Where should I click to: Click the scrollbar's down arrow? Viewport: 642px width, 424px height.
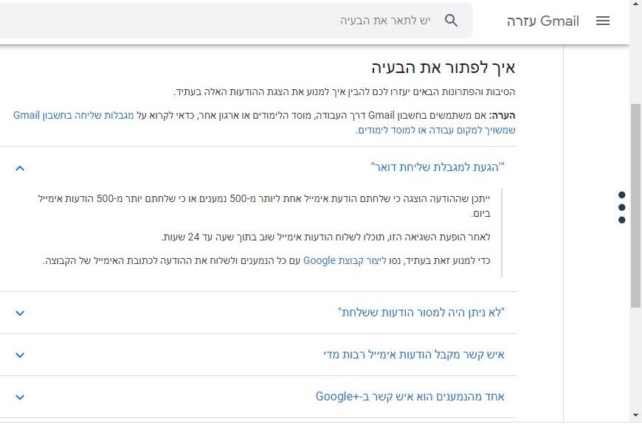(x=636, y=415)
